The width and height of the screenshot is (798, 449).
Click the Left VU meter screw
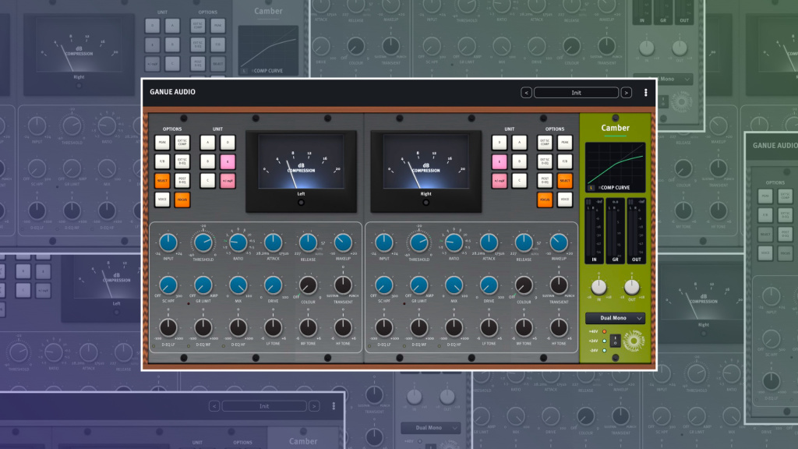coord(302,202)
